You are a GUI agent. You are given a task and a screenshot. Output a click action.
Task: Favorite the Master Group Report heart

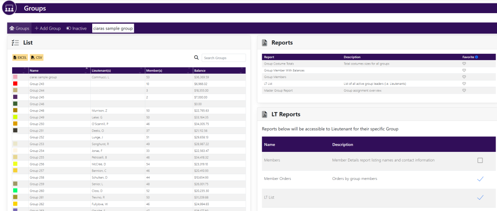tap(464, 90)
